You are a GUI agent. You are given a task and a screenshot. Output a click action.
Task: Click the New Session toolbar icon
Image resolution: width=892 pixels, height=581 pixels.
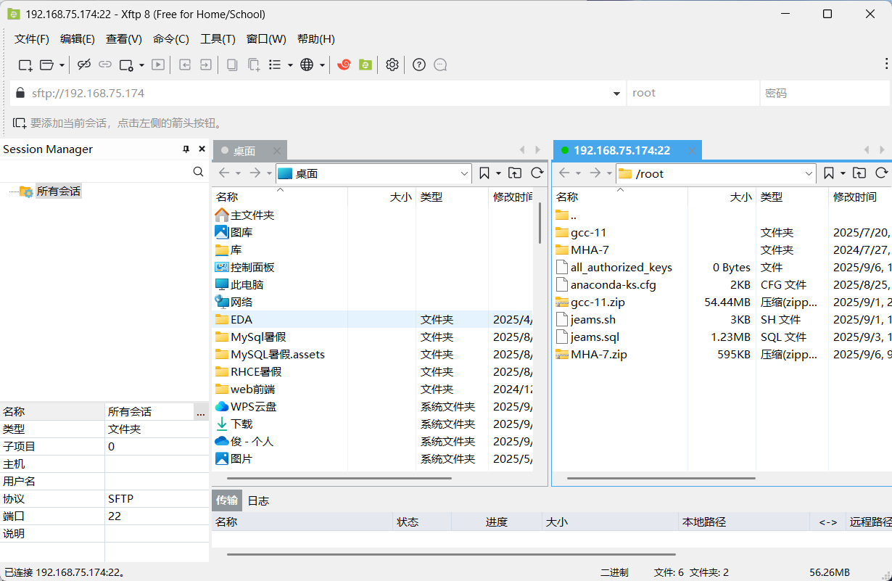click(x=25, y=65)
